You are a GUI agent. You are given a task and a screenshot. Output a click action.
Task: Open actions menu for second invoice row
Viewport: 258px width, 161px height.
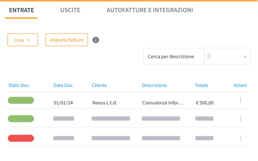241,119
